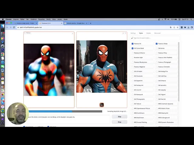Screen dimensions: 194x145
Task: Open the Photos app in the dock
Action: [3, 95]
